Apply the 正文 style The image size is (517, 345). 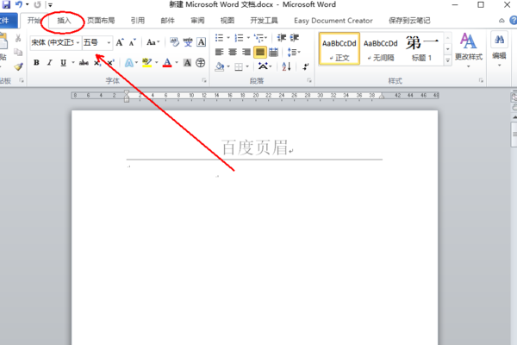(339, 48)
